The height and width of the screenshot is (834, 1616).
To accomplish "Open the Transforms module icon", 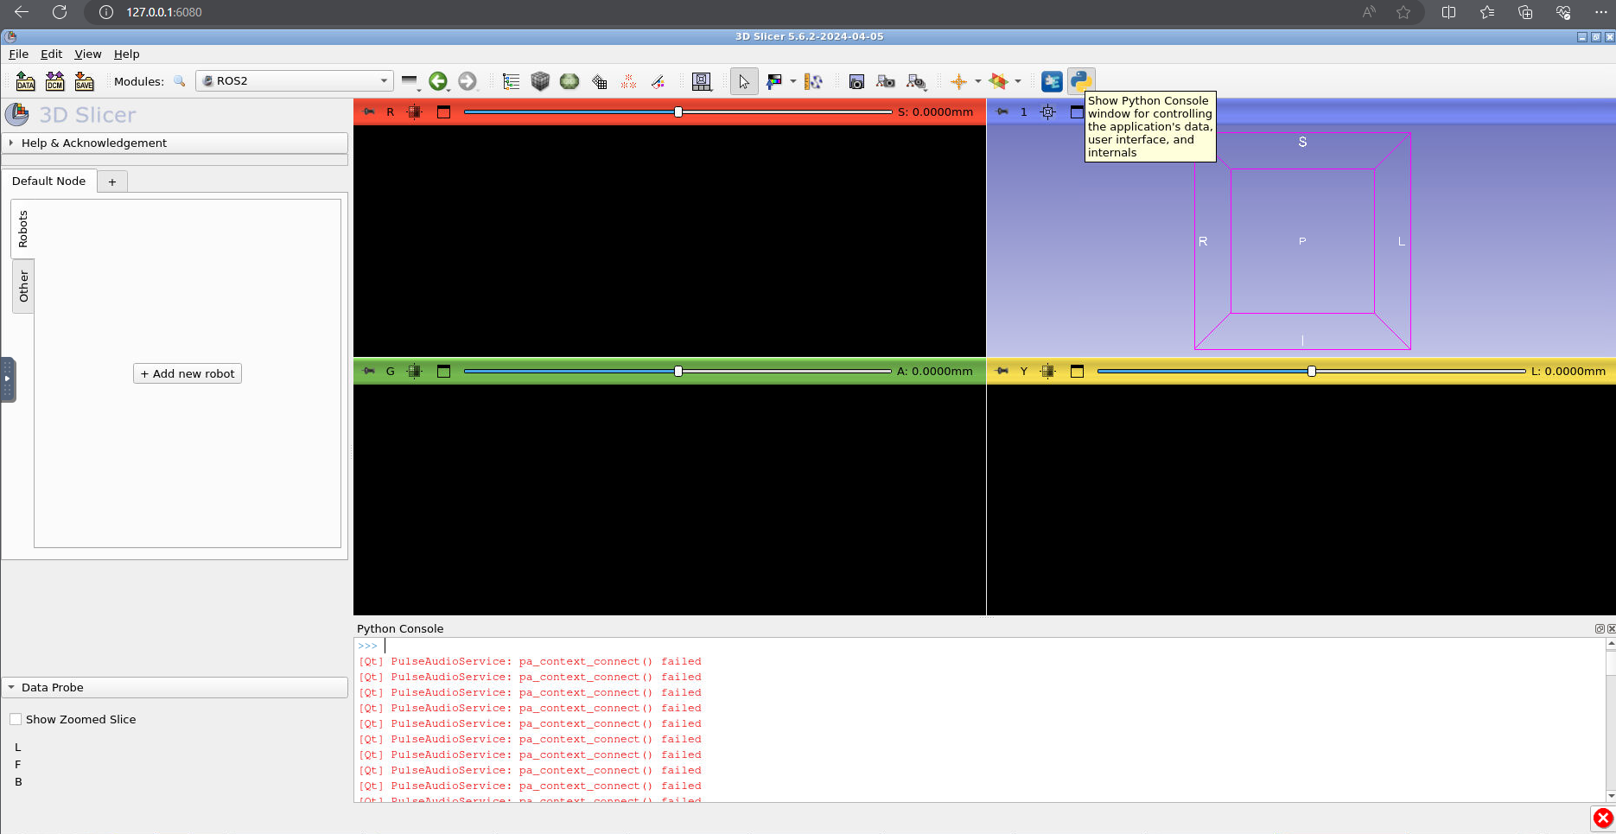I will 599,81.
